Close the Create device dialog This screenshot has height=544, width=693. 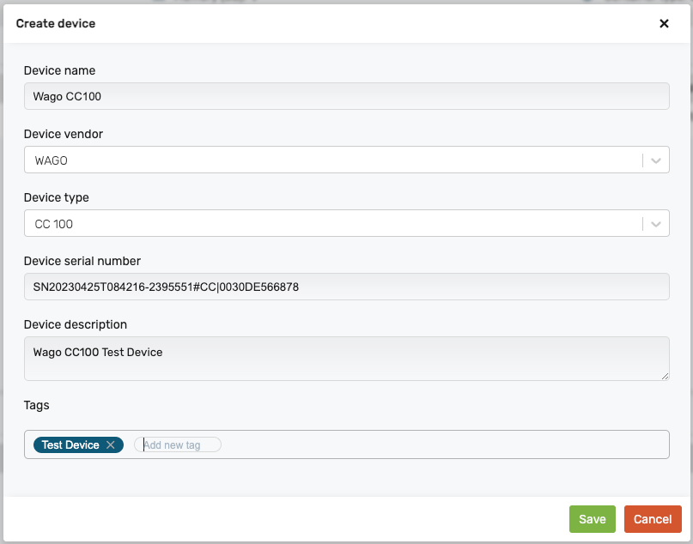click(x=664, y=24)
